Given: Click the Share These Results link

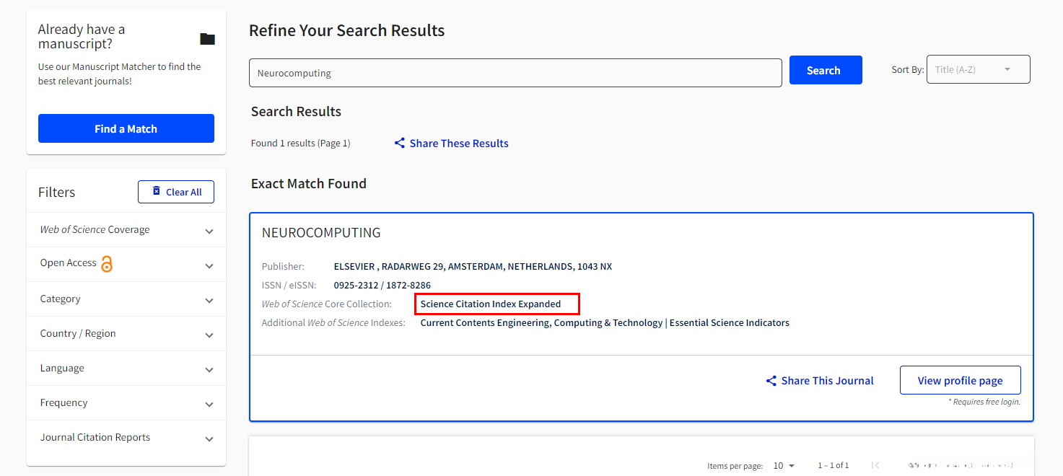Looking at the screenshot, I should (x=459, y=144).
